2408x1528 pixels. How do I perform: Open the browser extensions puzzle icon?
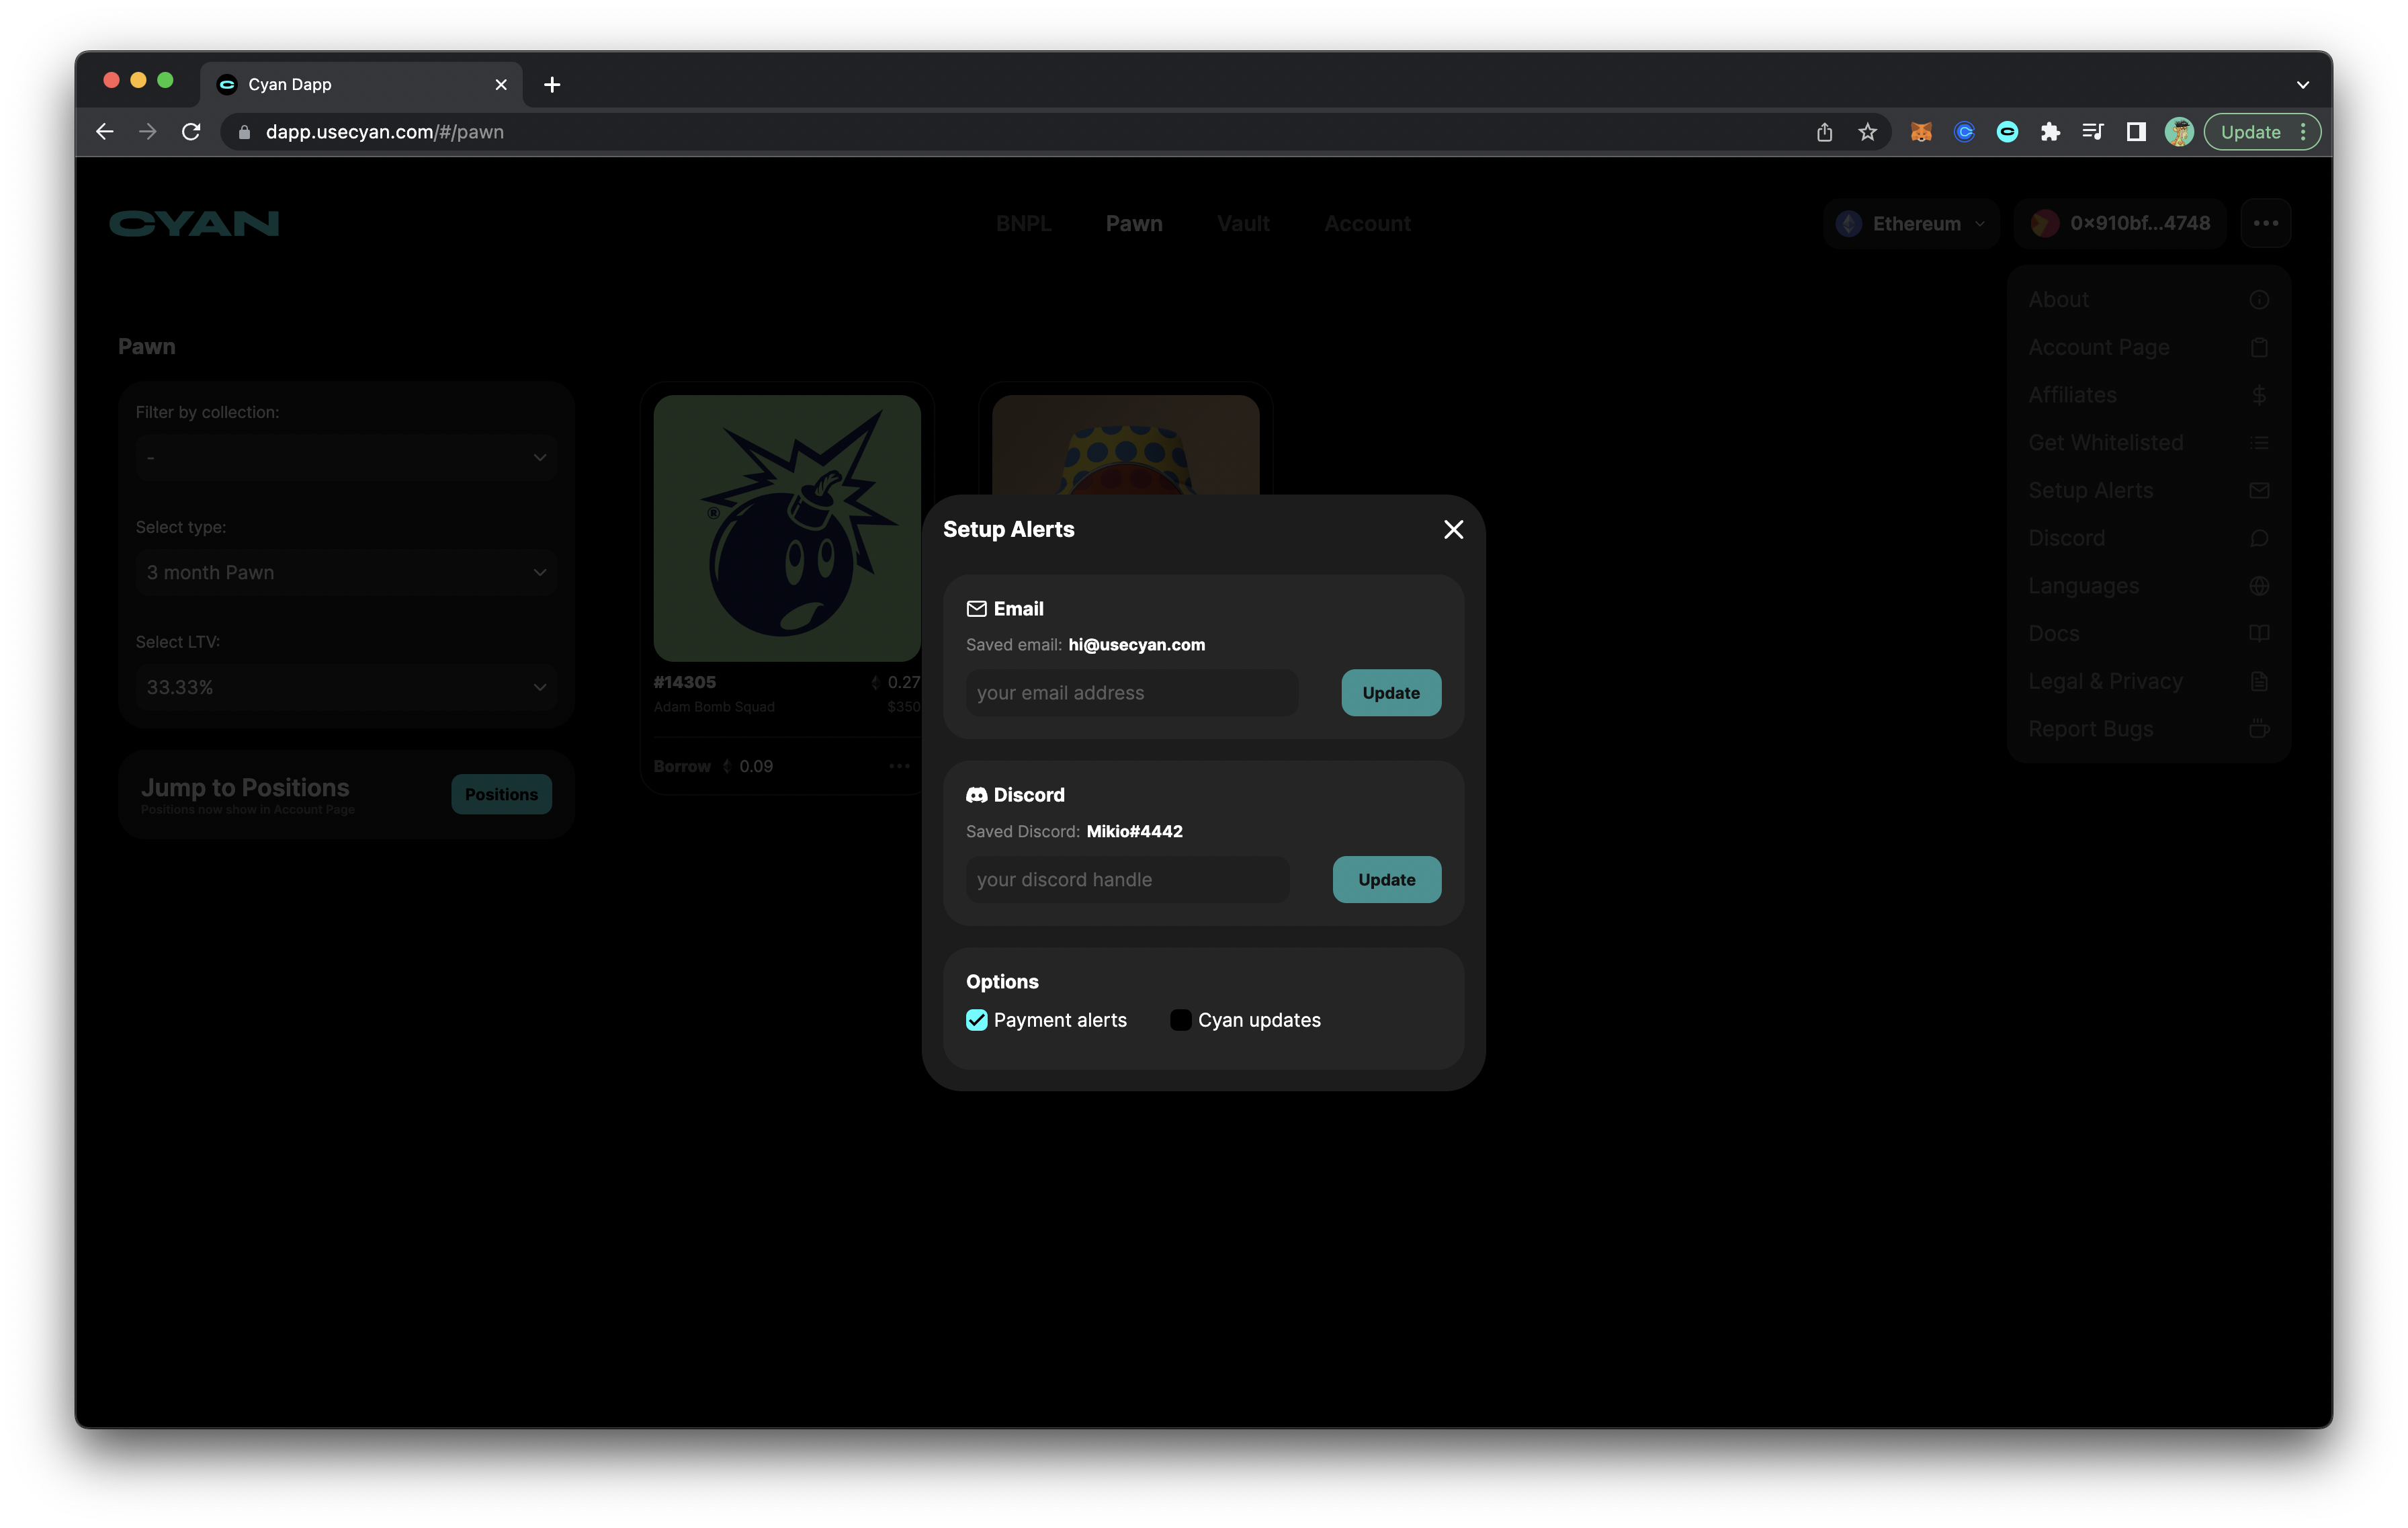2050,132
